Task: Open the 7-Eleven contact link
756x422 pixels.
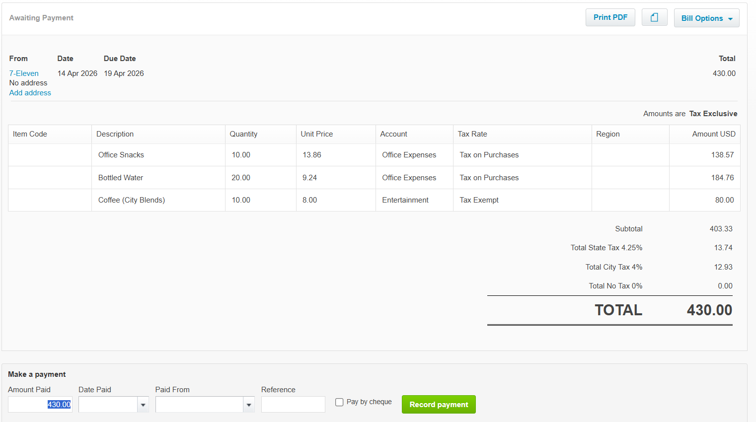Action: pos(24,73)
